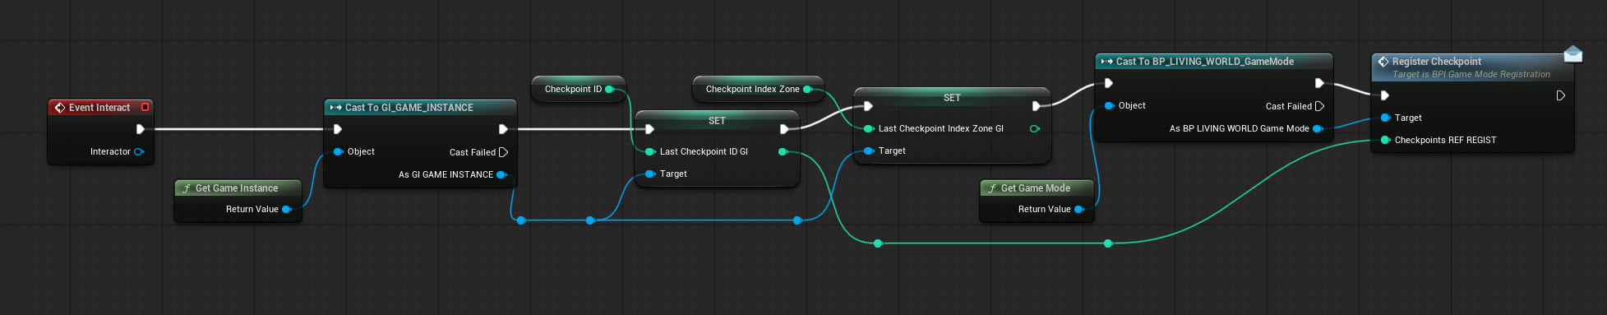1607x315 pixels.
Task: Click Register Checkpoint Target pin
Action: tap(1385, 118)
